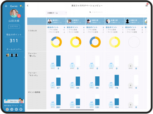Click the first member's emotion donut chart
Viewport: 153px width, 114px height.
56,42
